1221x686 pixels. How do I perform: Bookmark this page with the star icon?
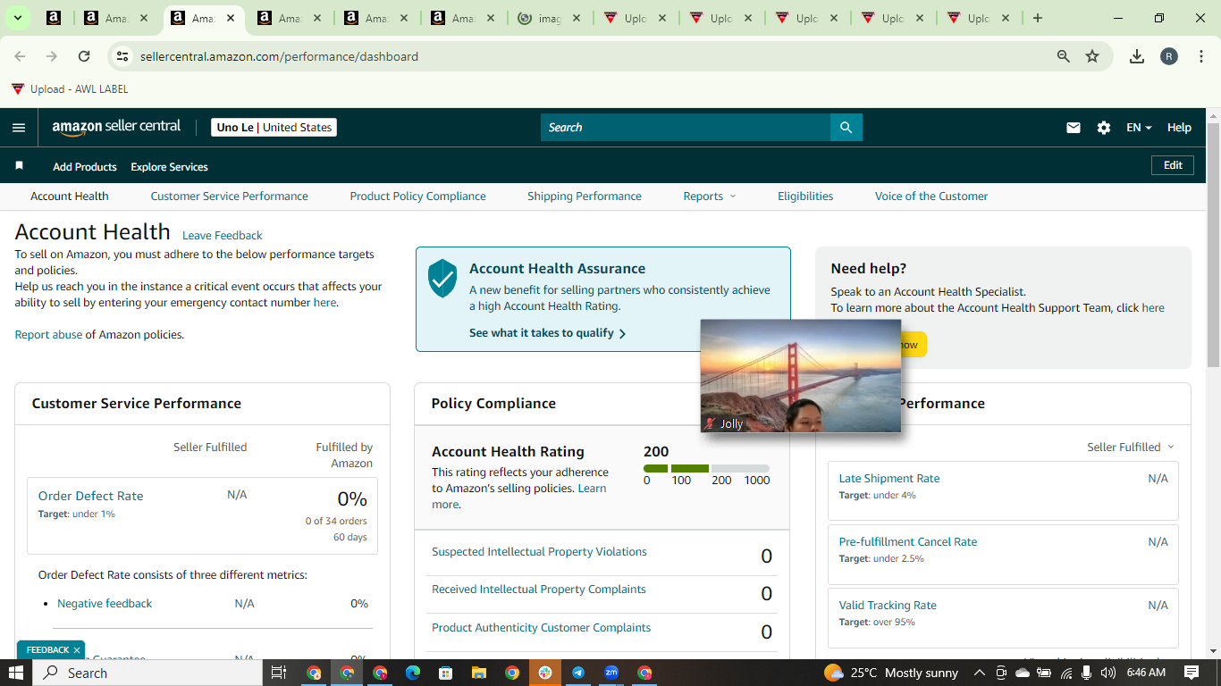[1092, 56]
